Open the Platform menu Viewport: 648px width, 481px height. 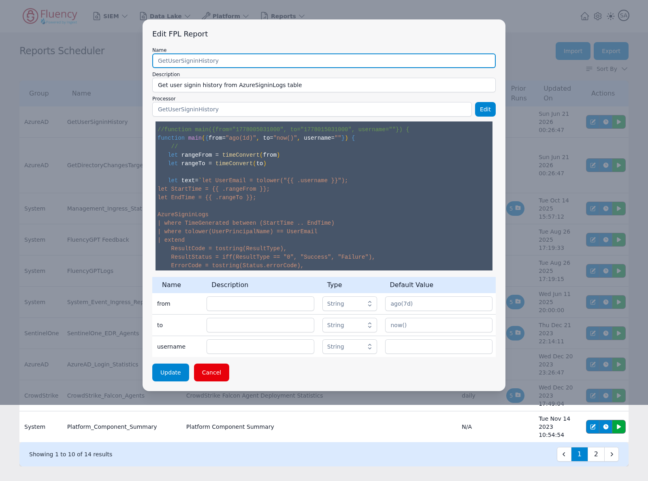[226, 16]
